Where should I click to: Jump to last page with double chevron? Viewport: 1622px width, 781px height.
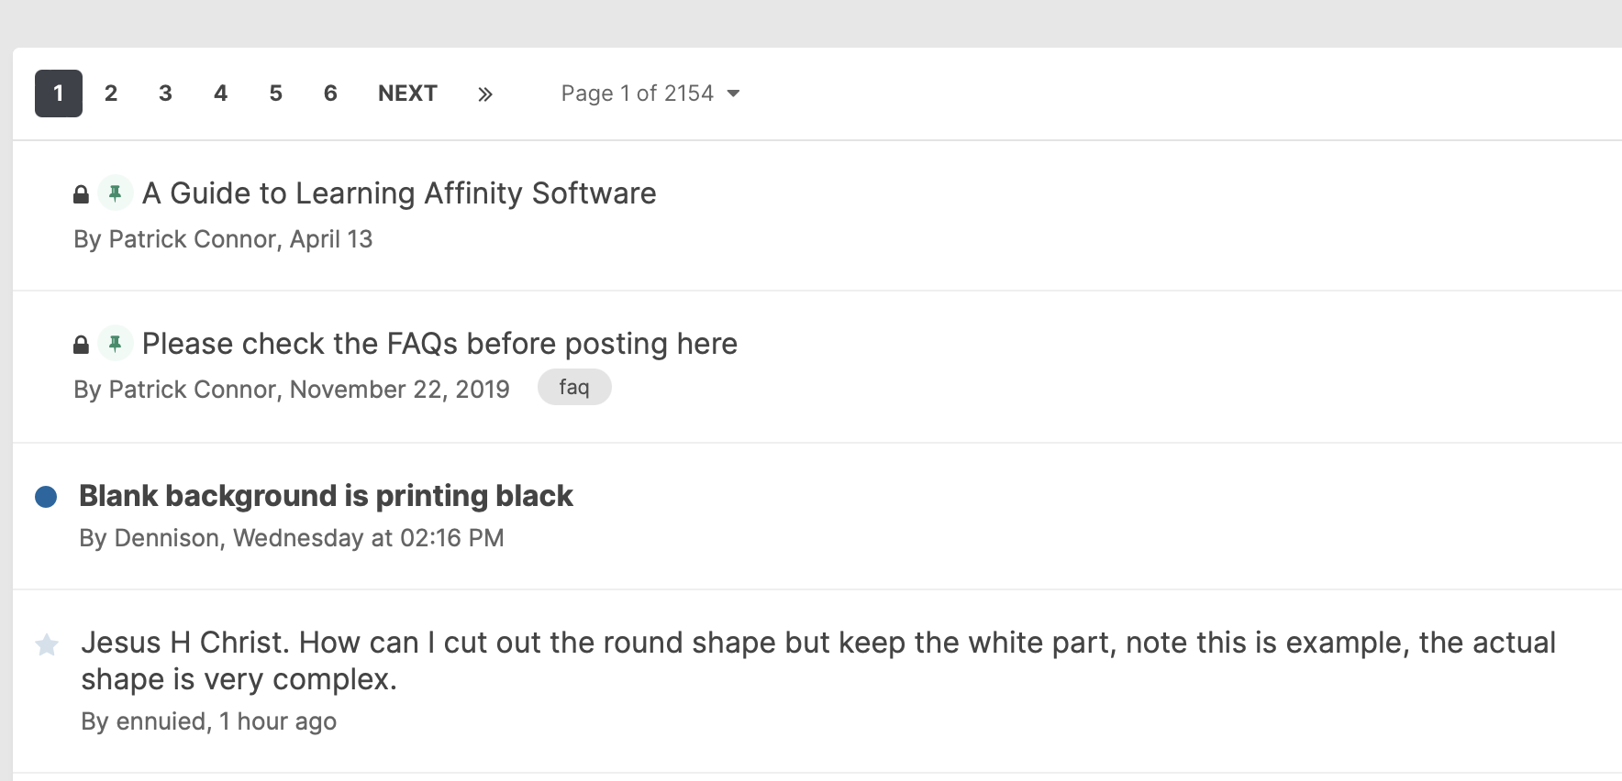pos(485,93)
